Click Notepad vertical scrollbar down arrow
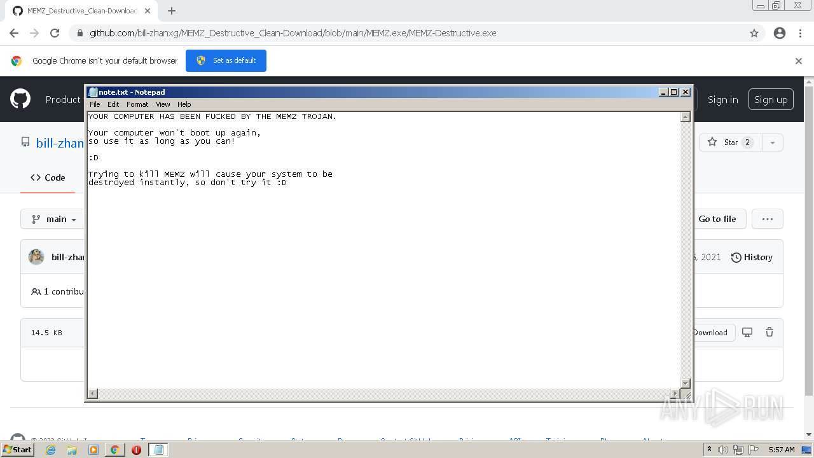 (x=686, y=383)
